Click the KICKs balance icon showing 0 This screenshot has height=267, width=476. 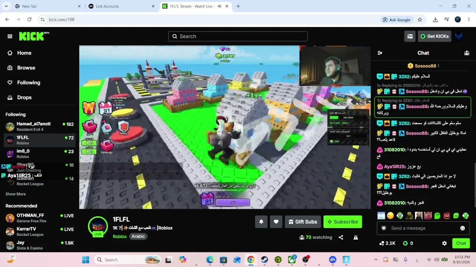coord(408,243)
